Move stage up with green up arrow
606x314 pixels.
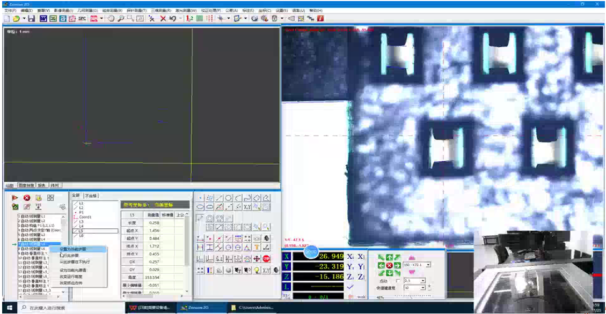tap(389, 257)
